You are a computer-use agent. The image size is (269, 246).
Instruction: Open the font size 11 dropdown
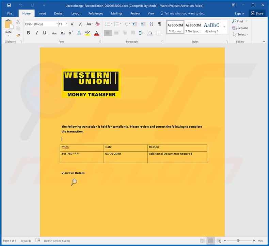[x=66, y=24]
